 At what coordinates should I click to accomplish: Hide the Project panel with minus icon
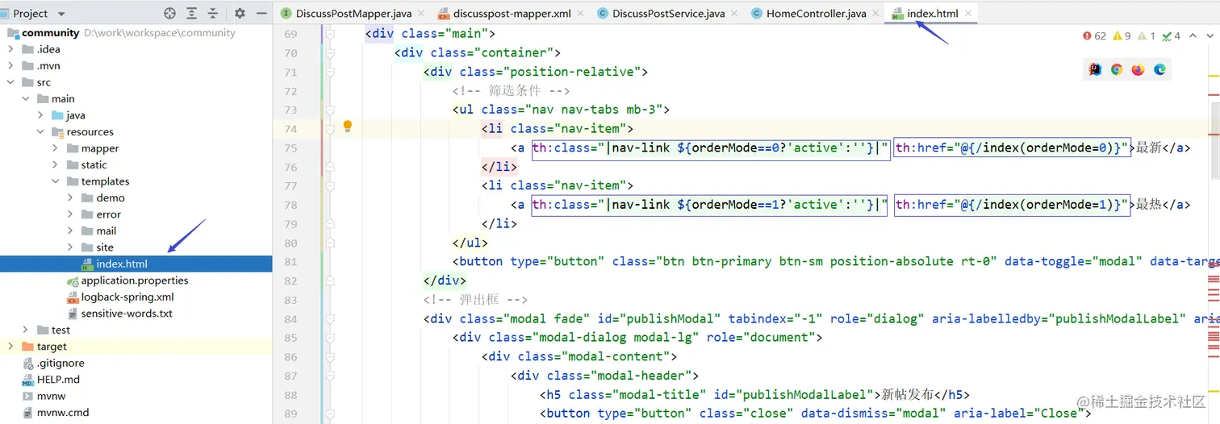coord(261,13)
